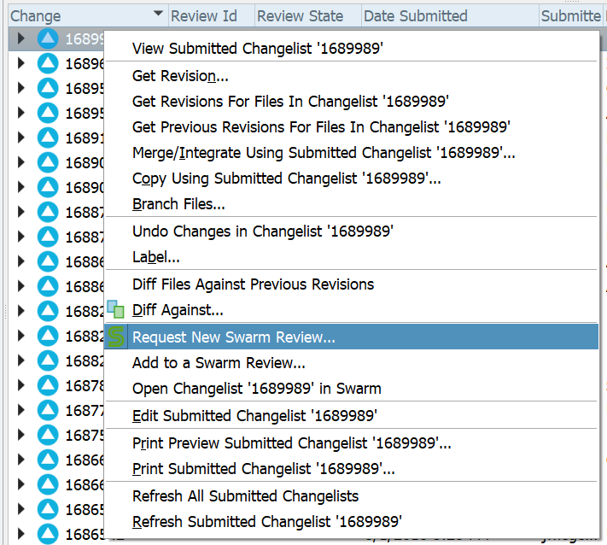This screenshot has width=607, height=545.
Task: Click the changelist icon on row 16896
Action: click(x=49, y=63)
